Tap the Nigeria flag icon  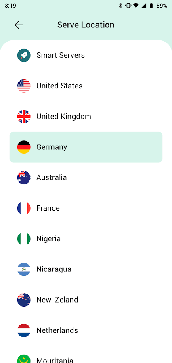click(24, 239)
